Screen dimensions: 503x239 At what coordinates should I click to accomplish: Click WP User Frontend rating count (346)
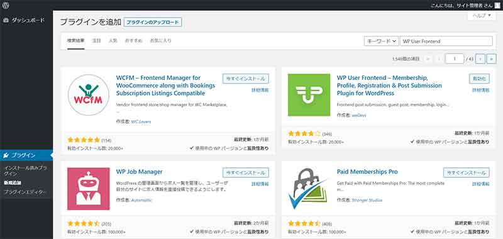(327, 134)
